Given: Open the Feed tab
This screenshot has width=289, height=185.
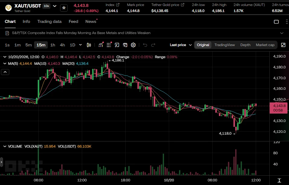Looking at the screenshot, I should coord(73,21).
